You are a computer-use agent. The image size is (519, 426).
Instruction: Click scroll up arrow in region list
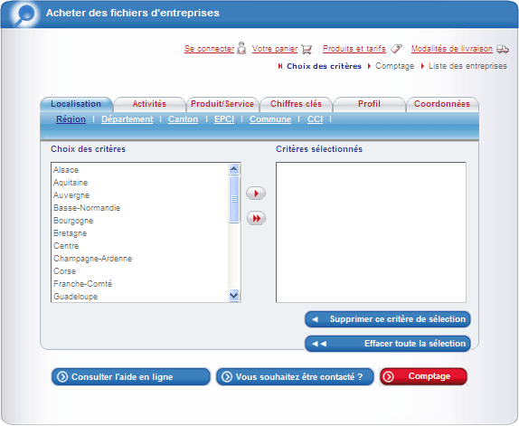(234, 169)
